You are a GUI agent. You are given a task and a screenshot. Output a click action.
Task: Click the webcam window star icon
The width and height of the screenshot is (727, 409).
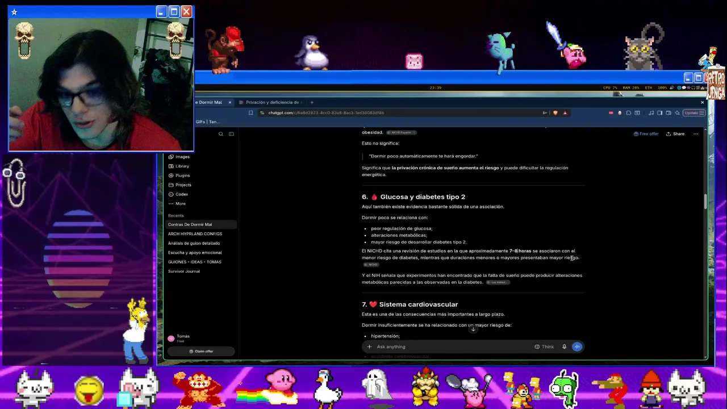tap(14, 12)
